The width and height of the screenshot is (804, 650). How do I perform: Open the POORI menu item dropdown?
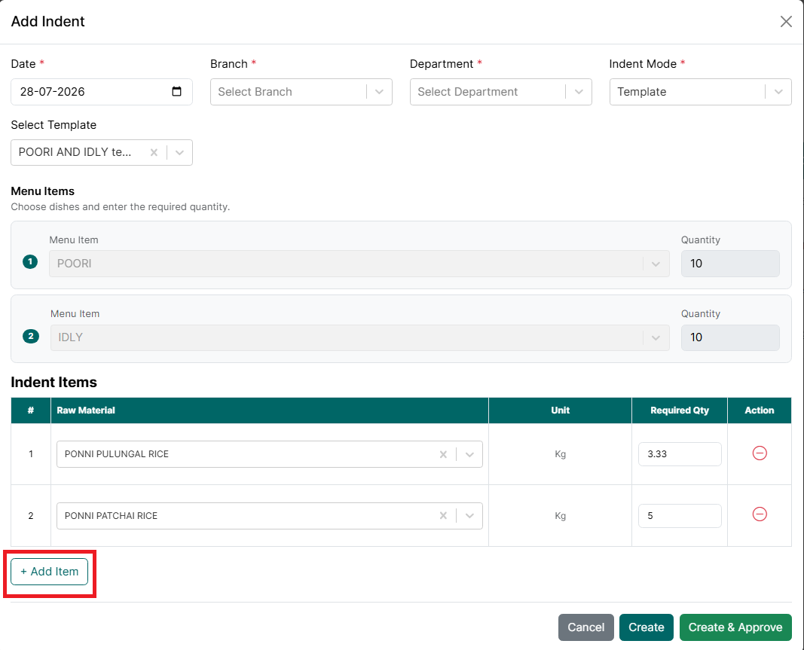[x=359, y=264]
